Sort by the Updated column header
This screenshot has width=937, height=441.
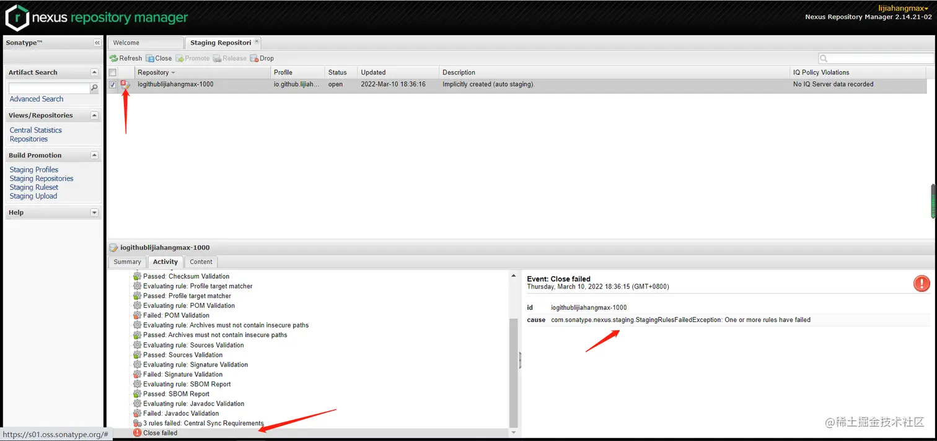398,72
